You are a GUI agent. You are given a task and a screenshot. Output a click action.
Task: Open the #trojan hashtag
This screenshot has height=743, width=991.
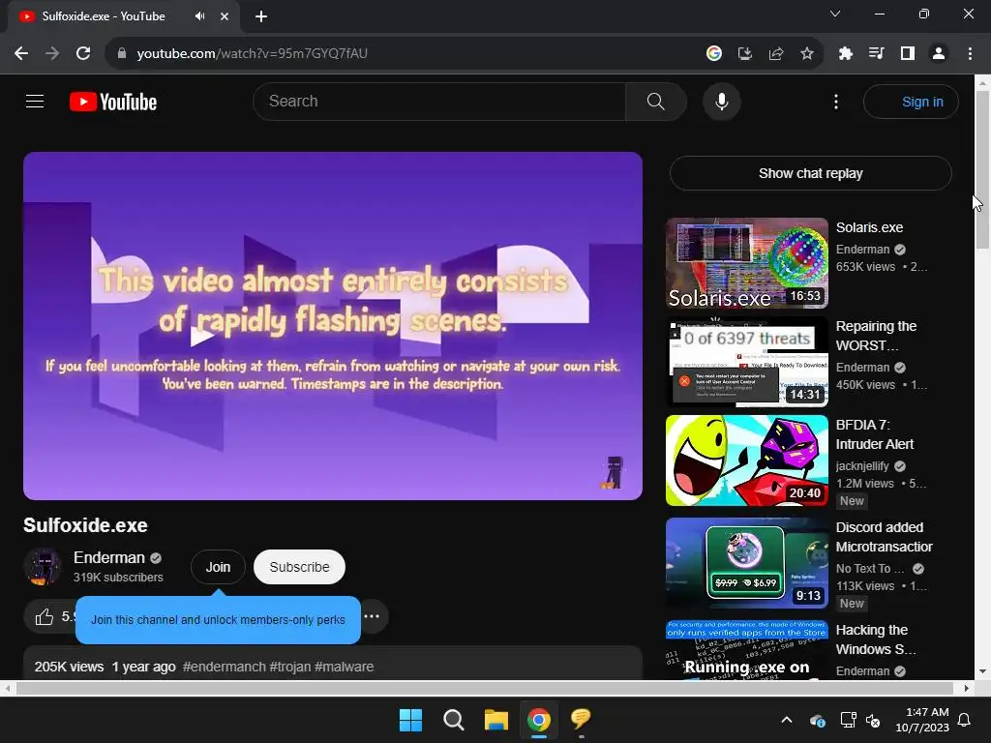290,667
